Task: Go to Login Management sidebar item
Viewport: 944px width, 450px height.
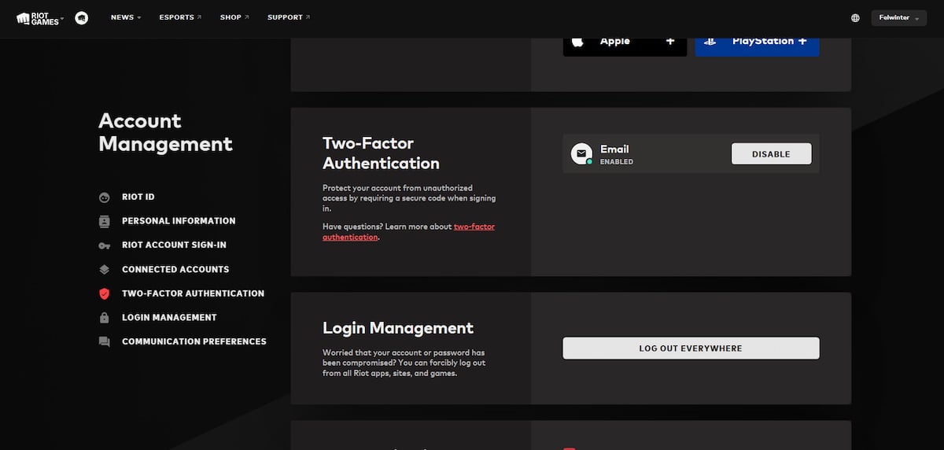Action: click(x=169, y=318)
